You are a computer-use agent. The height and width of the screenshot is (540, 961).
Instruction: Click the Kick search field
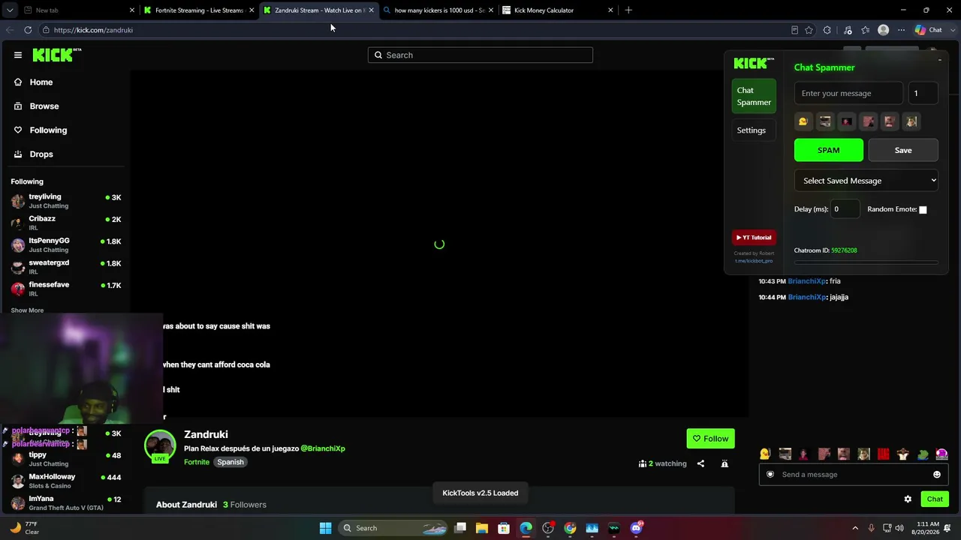[x=480, y=55]
